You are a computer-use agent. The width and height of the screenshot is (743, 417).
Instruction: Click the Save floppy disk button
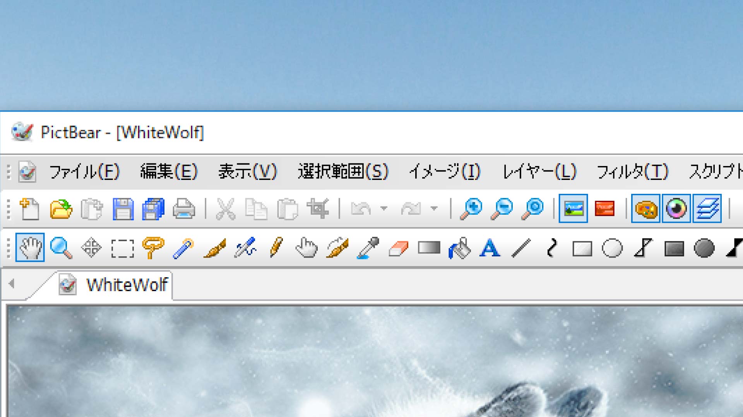coord(123,209)
